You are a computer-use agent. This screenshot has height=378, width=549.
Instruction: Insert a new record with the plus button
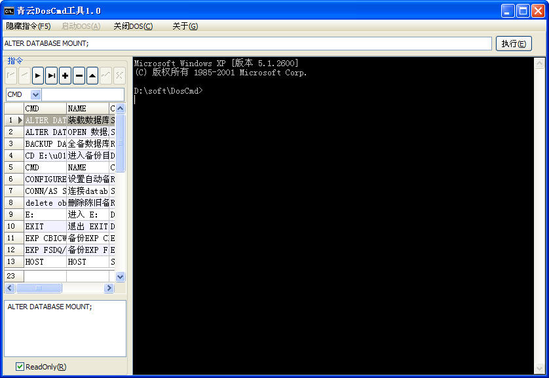coord(65,75)
